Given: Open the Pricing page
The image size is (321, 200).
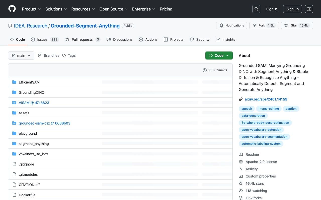Looking at the screenshot, I should click(x=166, y=9).
